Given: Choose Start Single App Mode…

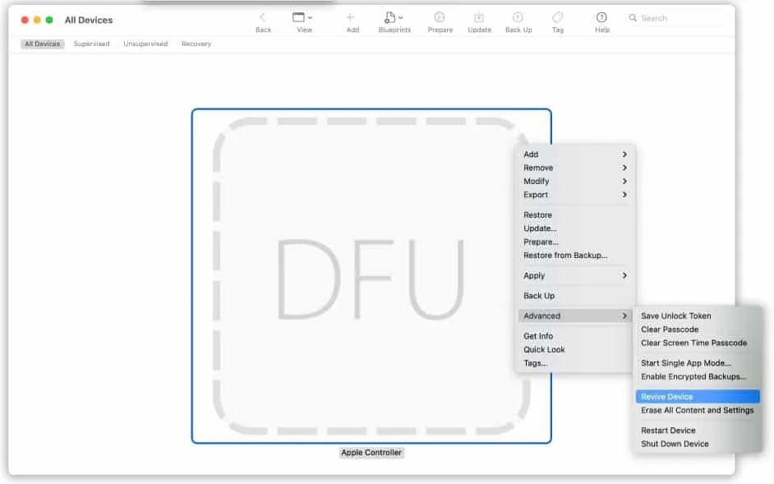Looking at the screenshot, I should click(698, 362).
